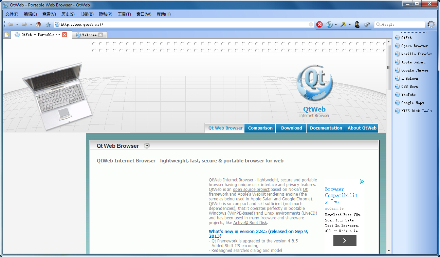Screen dimensions: 440x257
Task: Follow the Active@ Boot Disk link
Action: pyautogui.click(x=250, y=223)
